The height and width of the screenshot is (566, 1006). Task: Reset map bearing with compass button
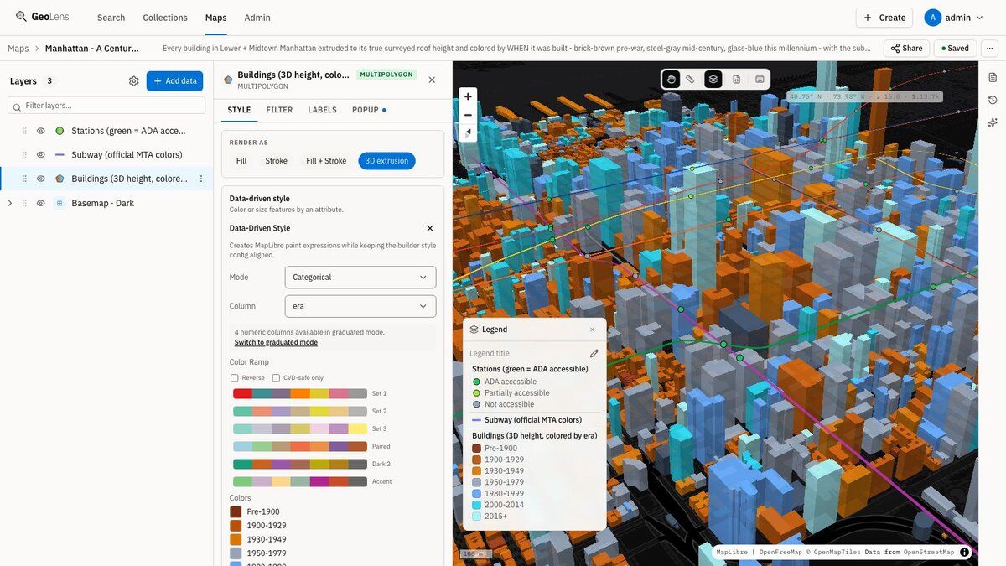coord(468,132)
